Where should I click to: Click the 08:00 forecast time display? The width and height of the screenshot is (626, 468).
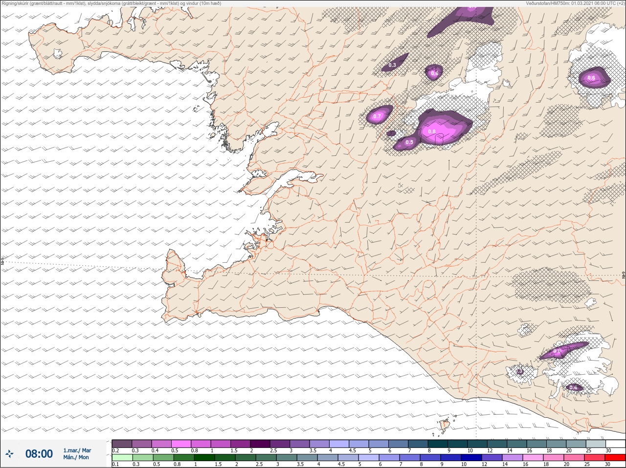point(39,454)
